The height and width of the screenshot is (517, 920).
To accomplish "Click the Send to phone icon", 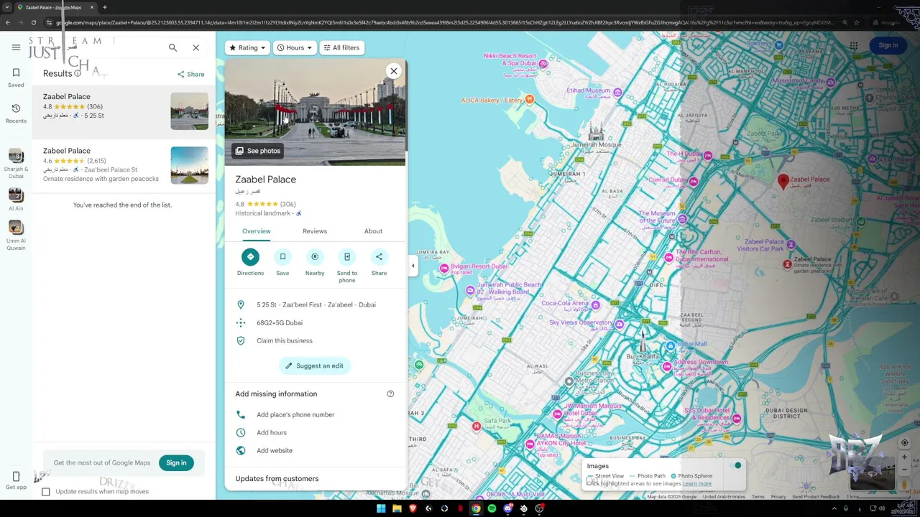I will 347,257.
